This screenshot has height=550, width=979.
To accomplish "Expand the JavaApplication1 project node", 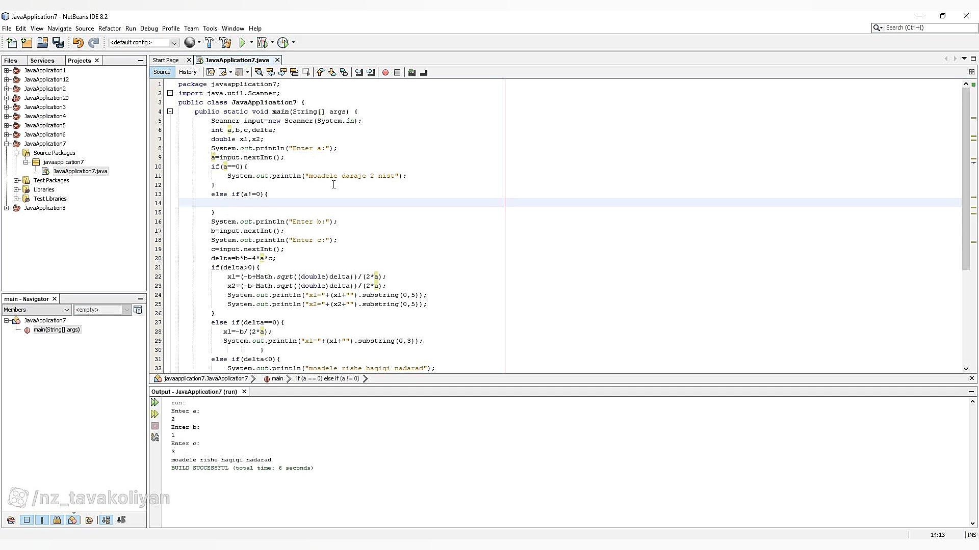I will tap(7, 70).
